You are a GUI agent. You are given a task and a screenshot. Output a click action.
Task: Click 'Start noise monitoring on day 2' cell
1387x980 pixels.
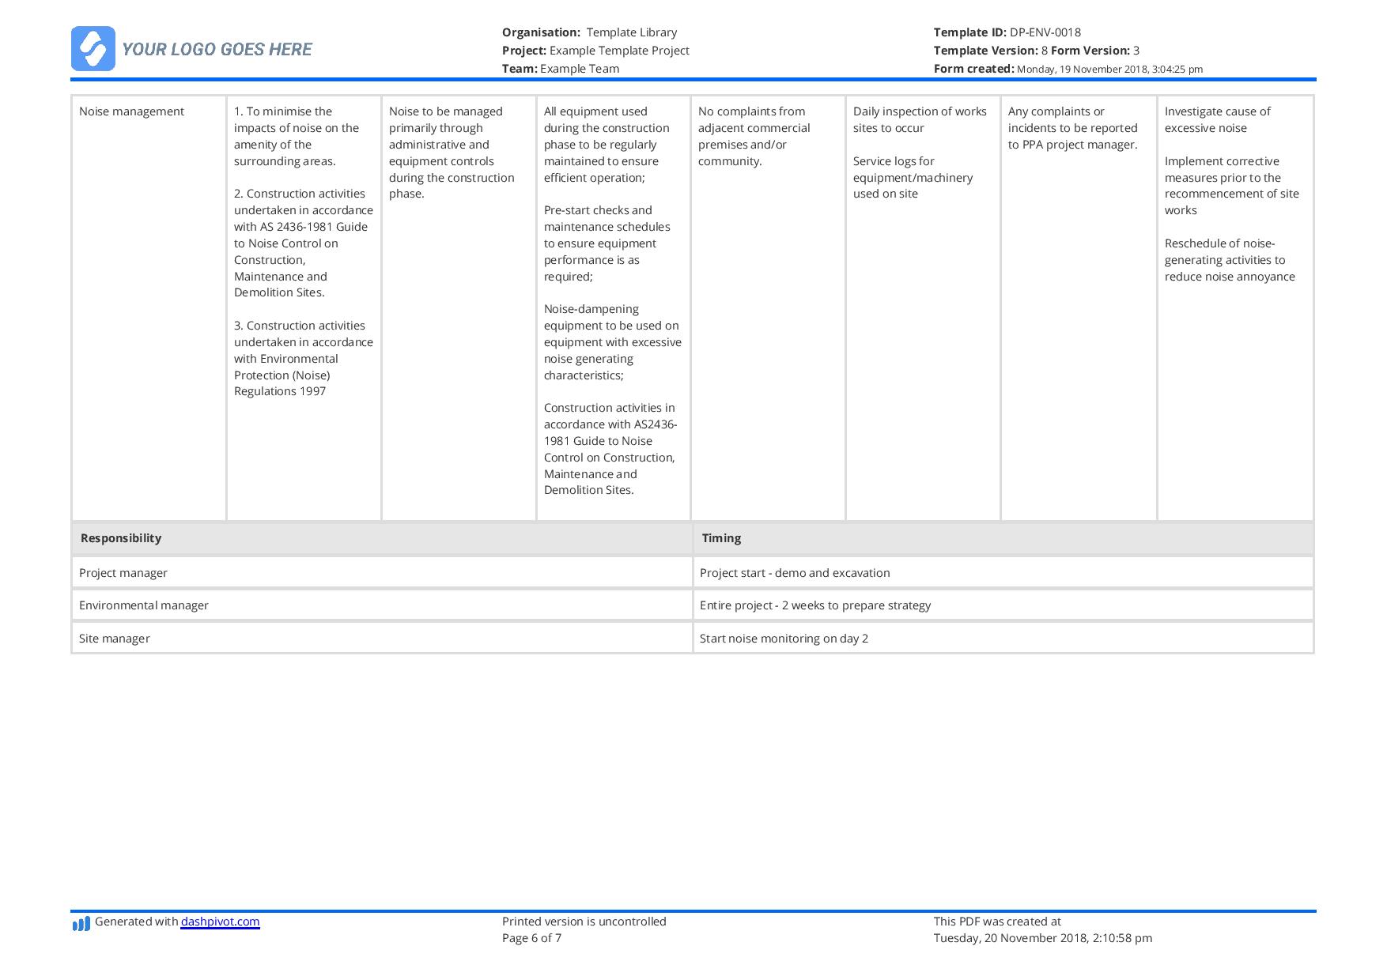(784, 639)
